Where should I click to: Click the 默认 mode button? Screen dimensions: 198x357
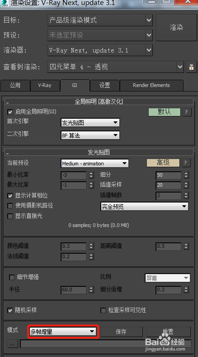pyautogui.click(x=165, y=112)
